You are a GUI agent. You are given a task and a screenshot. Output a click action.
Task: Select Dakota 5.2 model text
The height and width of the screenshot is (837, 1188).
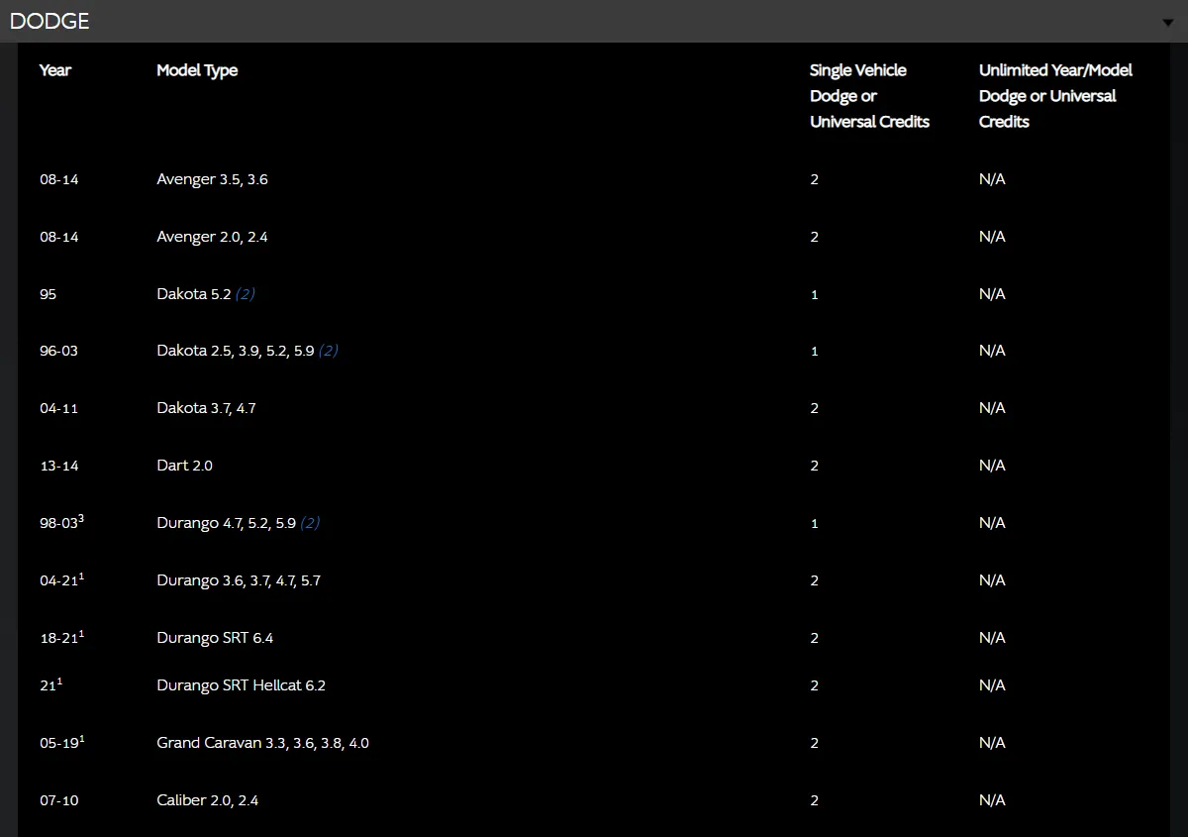[x=193, y=294]
